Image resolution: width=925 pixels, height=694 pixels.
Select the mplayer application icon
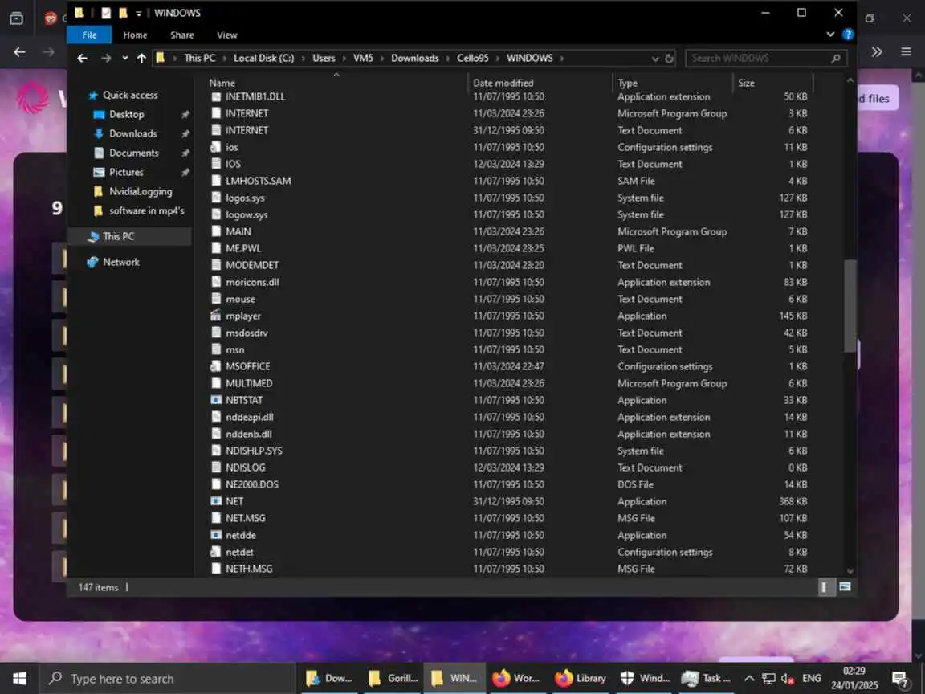[216, 316]
